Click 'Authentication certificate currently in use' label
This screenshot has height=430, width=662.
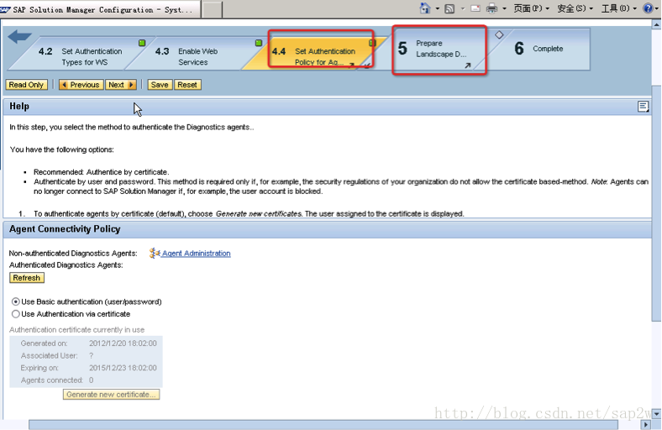point(76,329)
